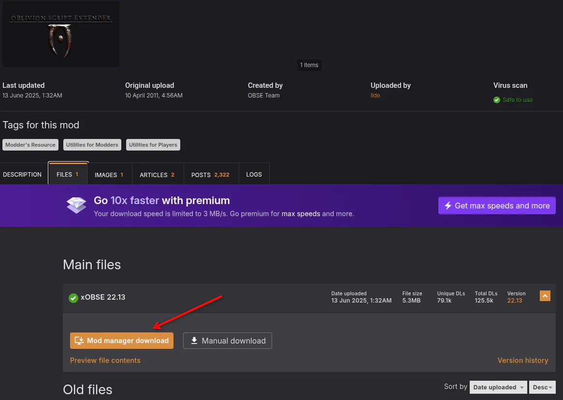
Task: Open the Desc sort order dropdown
Action: pos(542,387)
